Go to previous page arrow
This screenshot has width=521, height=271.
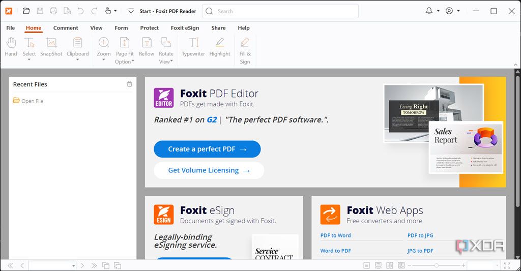tap(22, 265)
